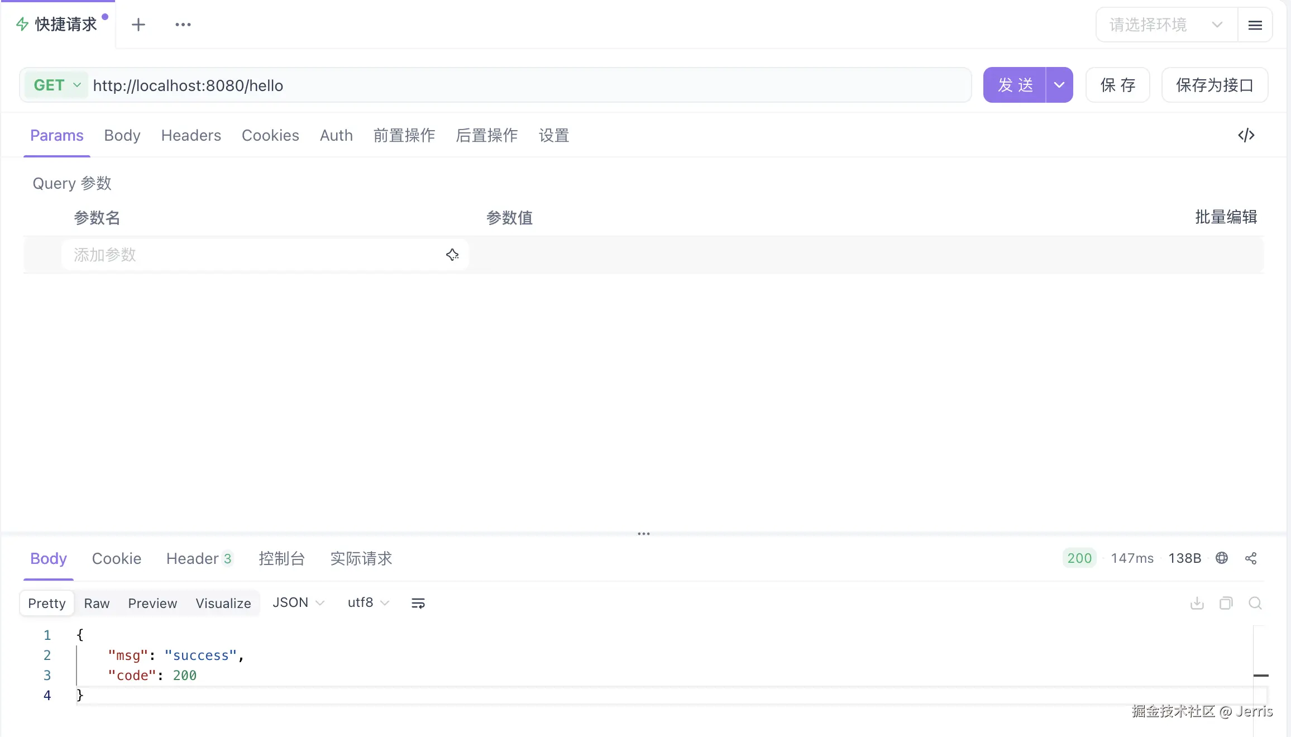Screen dimensions: 1291x737
Task: Click the magic wand icon in parameter field
Action: pos(452,255)
